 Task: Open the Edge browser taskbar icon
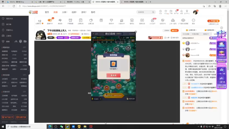click(x=50, y=126)
